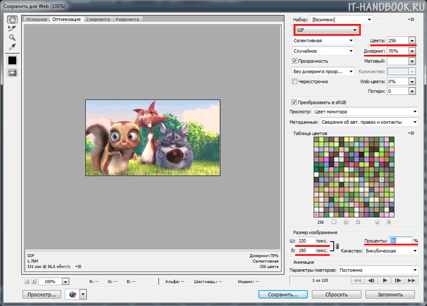
Task: Open the Дизеринг percentage dropdown arrow
Action: (412, 51)
